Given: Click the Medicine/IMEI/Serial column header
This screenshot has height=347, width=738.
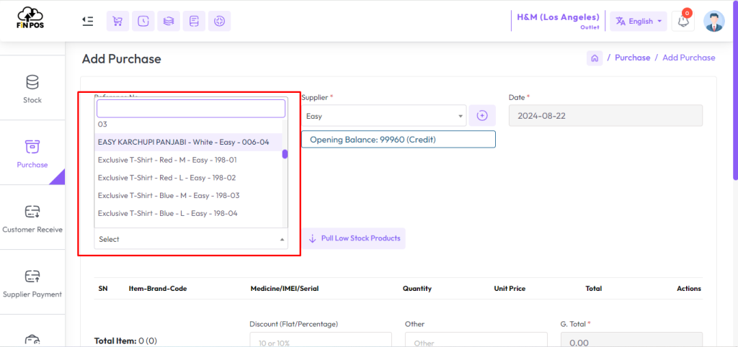Looking at the screenshot, I should (x=285, y=288).
